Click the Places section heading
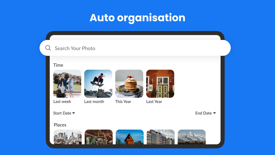The height and width of the screenshot is (155, 275). [x=60, y=125]
